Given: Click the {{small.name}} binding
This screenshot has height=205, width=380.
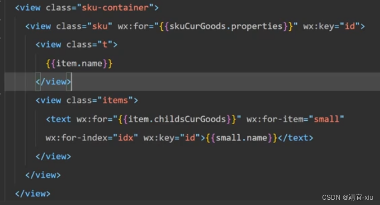Looking at the screenshot, I should [x=241, y=138].
